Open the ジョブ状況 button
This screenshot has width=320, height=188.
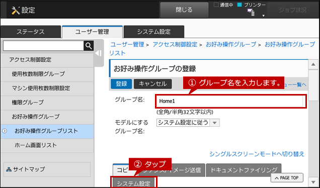click(x=293, y=10)
